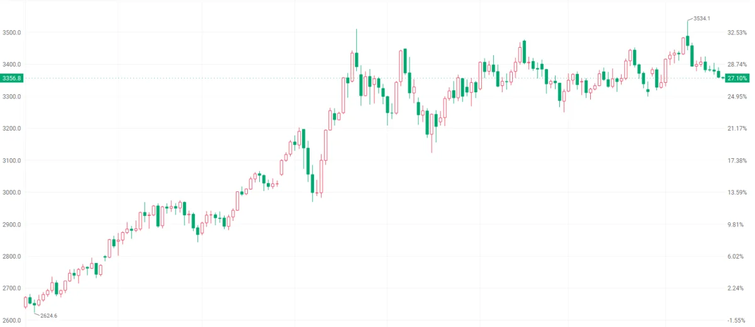This screenshot has height=327, width=755.
Task: Click the -1.55% percent axis label
Action: pos(737,321)
